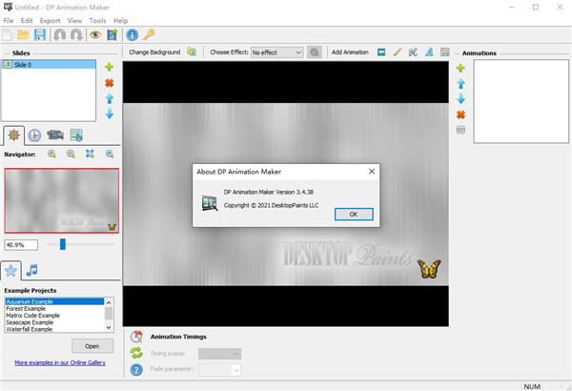Click the blue help question icon
Screen dimensions: 572x391
pos(136,370)
